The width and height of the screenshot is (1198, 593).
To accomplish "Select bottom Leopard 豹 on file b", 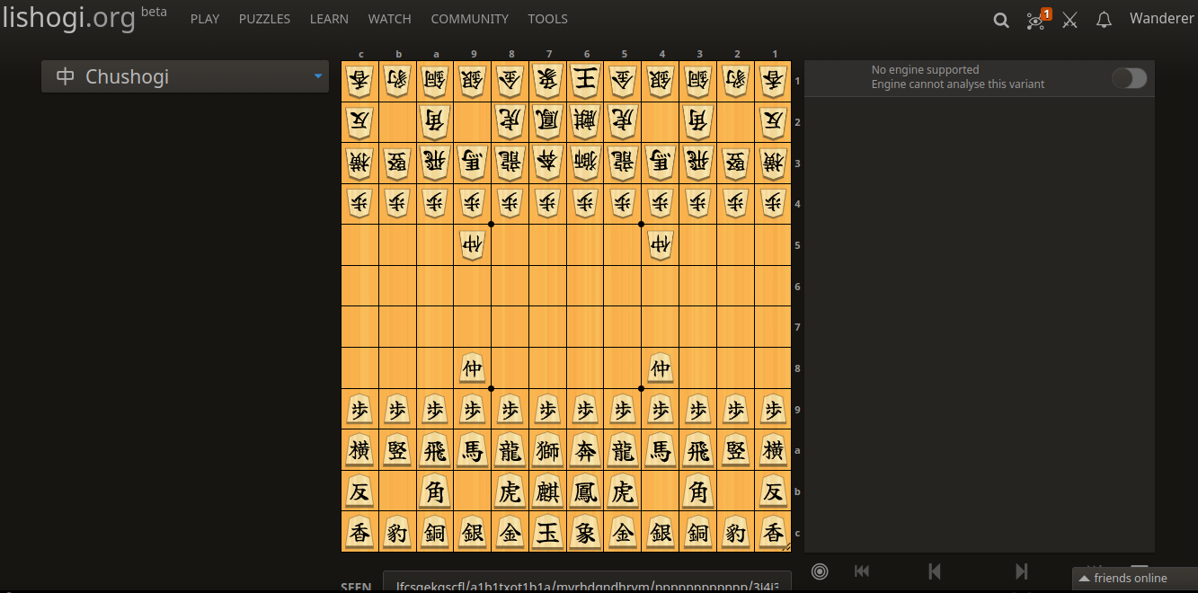I will (x=397, y=532).
